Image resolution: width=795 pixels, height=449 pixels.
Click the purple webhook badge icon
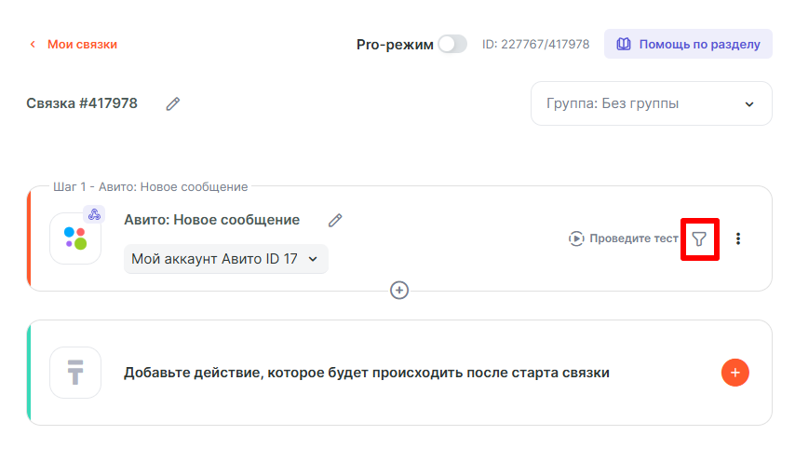[94, 214]
